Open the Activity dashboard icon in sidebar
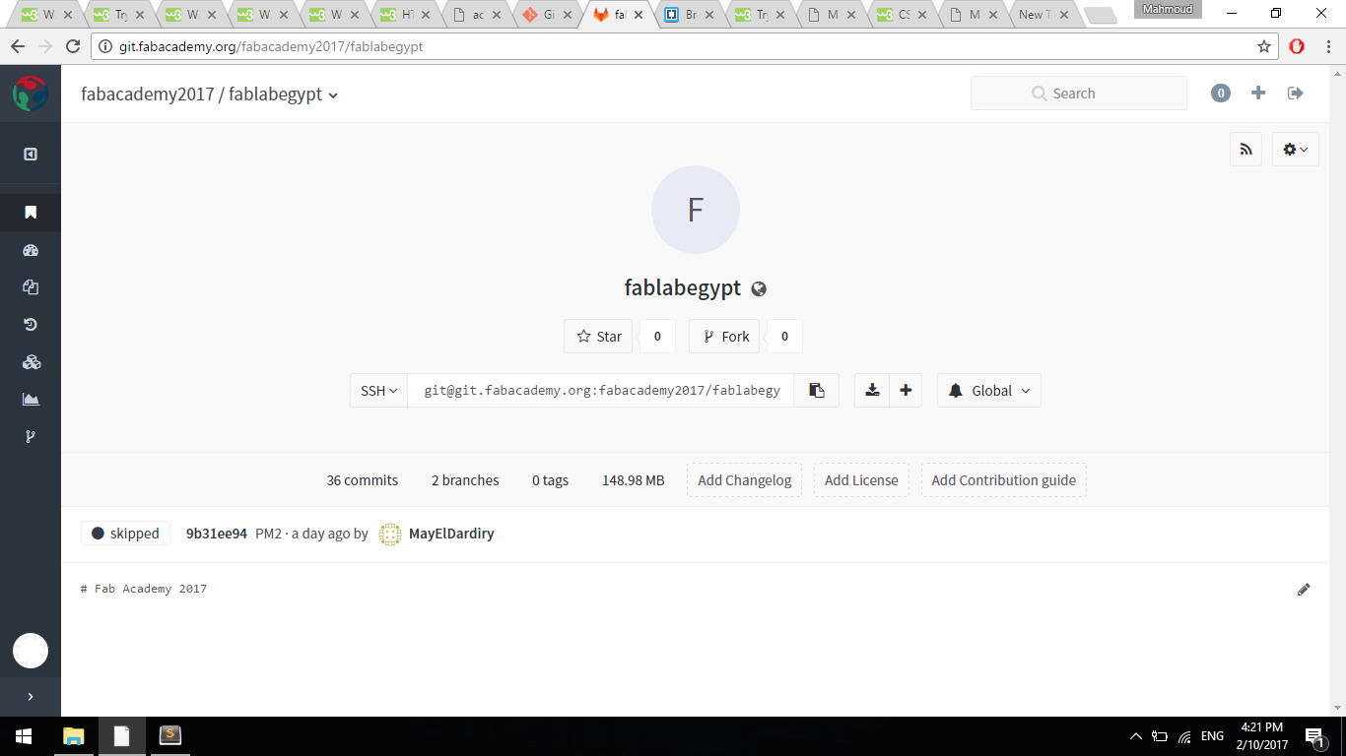Viewport: 1346px width, 756px height. (x=31, y=250)
